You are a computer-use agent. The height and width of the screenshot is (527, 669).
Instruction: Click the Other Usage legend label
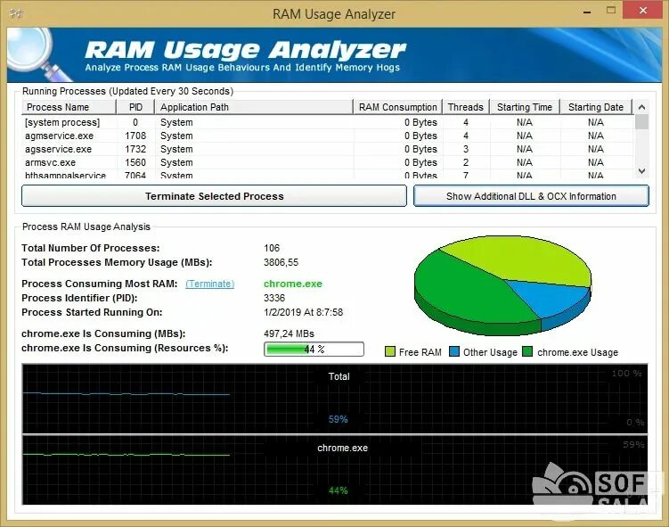[490, 352]
